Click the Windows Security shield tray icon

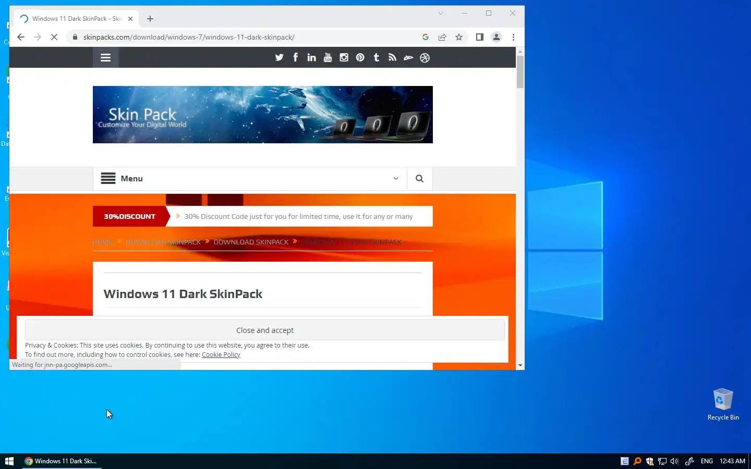tap(649, 461)
